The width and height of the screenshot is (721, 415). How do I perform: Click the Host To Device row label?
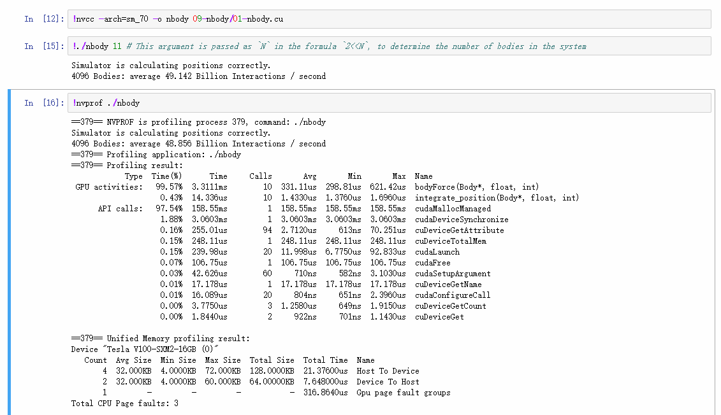coord(388,371)
